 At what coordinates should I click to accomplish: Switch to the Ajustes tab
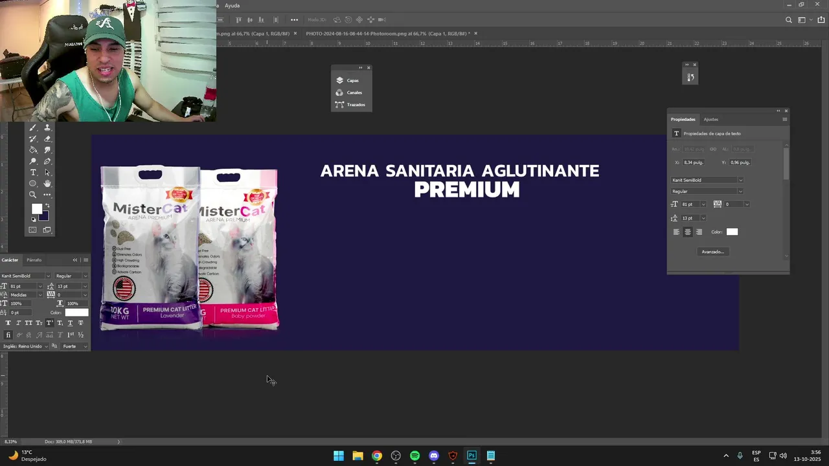(710, 119)
